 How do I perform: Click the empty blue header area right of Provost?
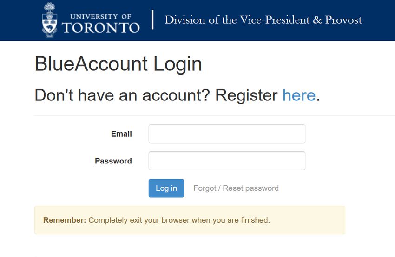(379, 20)
